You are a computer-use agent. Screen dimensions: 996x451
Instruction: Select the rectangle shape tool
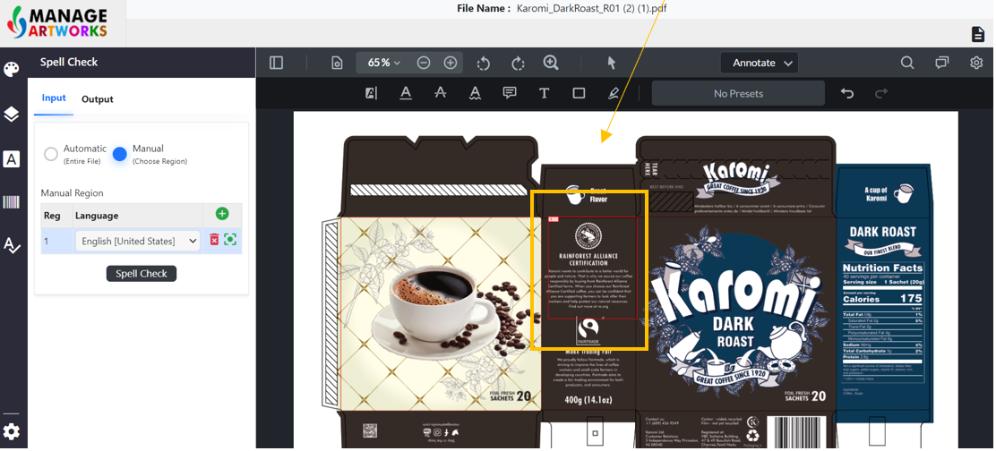(579, 93)
